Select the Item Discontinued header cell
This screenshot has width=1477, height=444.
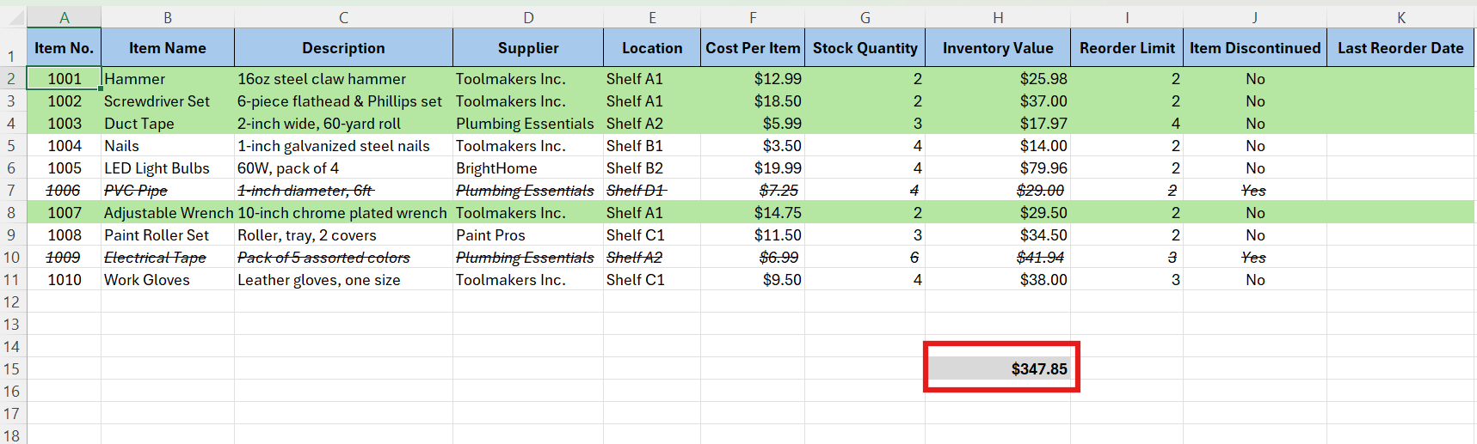[1254, 48]
